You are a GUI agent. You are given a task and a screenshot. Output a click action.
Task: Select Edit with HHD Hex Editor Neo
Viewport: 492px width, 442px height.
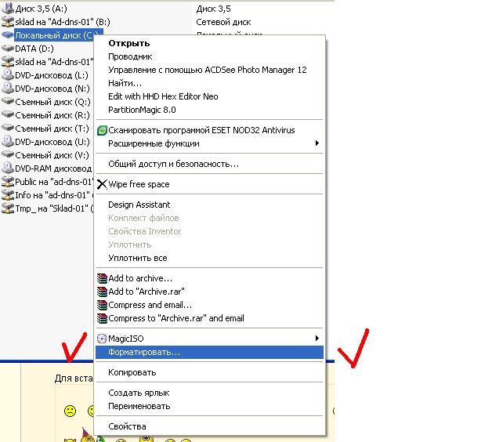(x=209, y=96)
